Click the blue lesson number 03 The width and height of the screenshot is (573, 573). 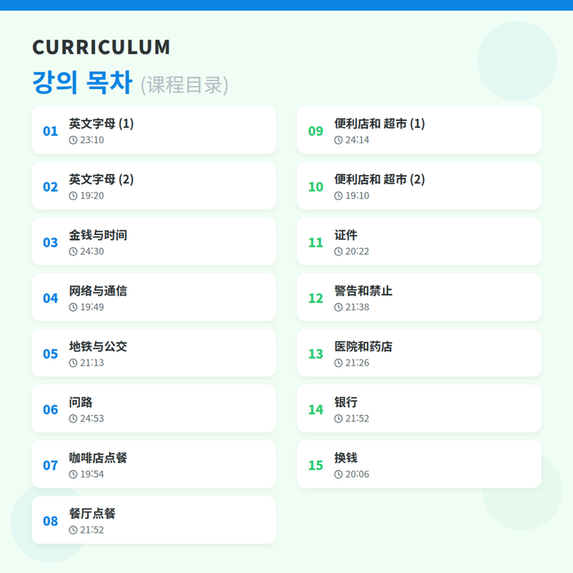point(51,242)
